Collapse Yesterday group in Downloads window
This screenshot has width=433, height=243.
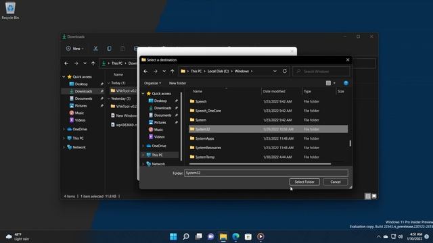(109, 99)
